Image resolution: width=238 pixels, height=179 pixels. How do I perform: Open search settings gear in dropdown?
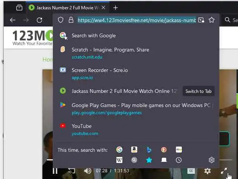(212, 160)
